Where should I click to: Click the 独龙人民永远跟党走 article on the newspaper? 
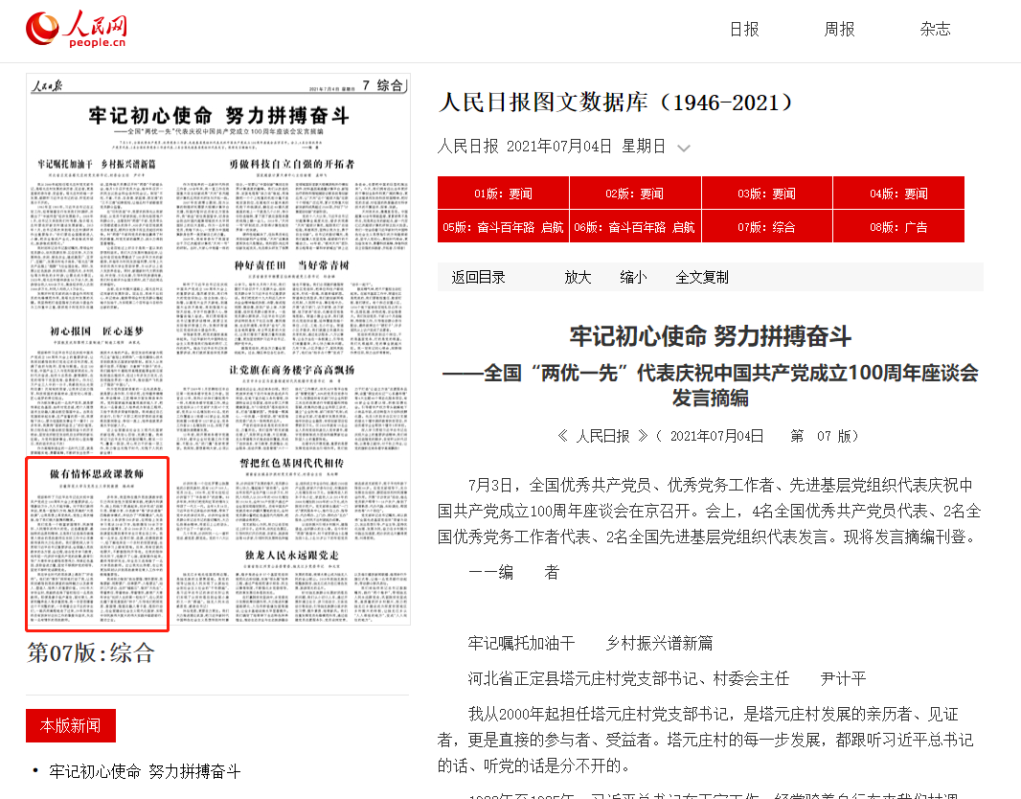click(x=292, y=586)
